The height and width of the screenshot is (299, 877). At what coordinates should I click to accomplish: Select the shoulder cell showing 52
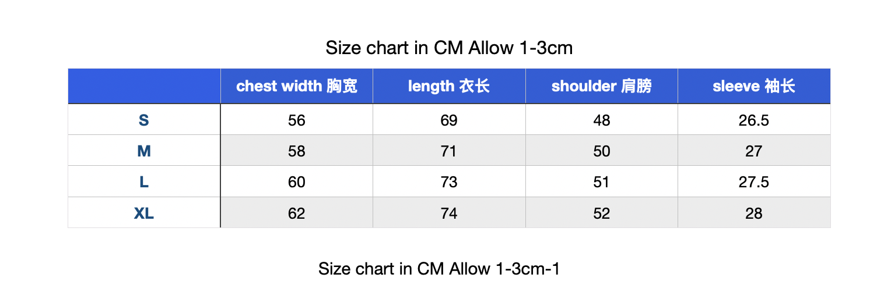click(602, 213)
